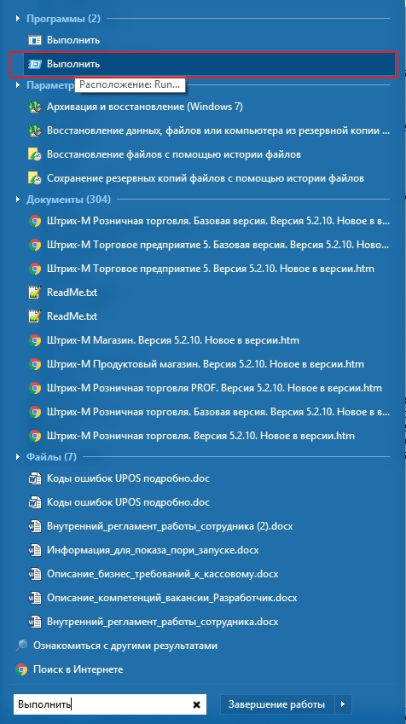Click the first Выполнить program icon
The image size is (406, 724).
(x=35, y=40)
